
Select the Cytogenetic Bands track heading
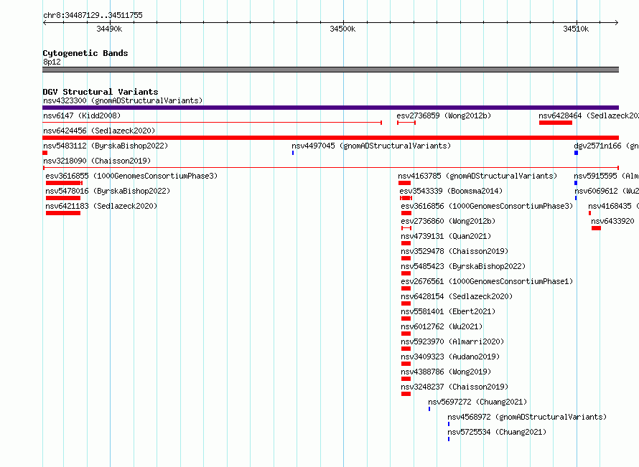85,53
